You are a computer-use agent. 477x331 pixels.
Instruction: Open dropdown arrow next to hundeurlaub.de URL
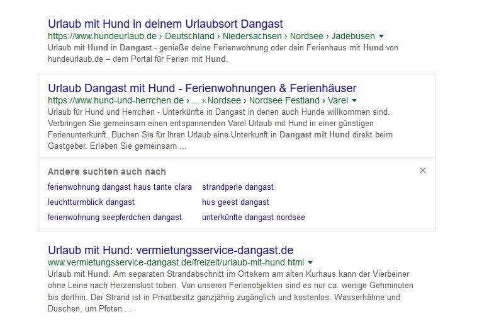(381, 37)
